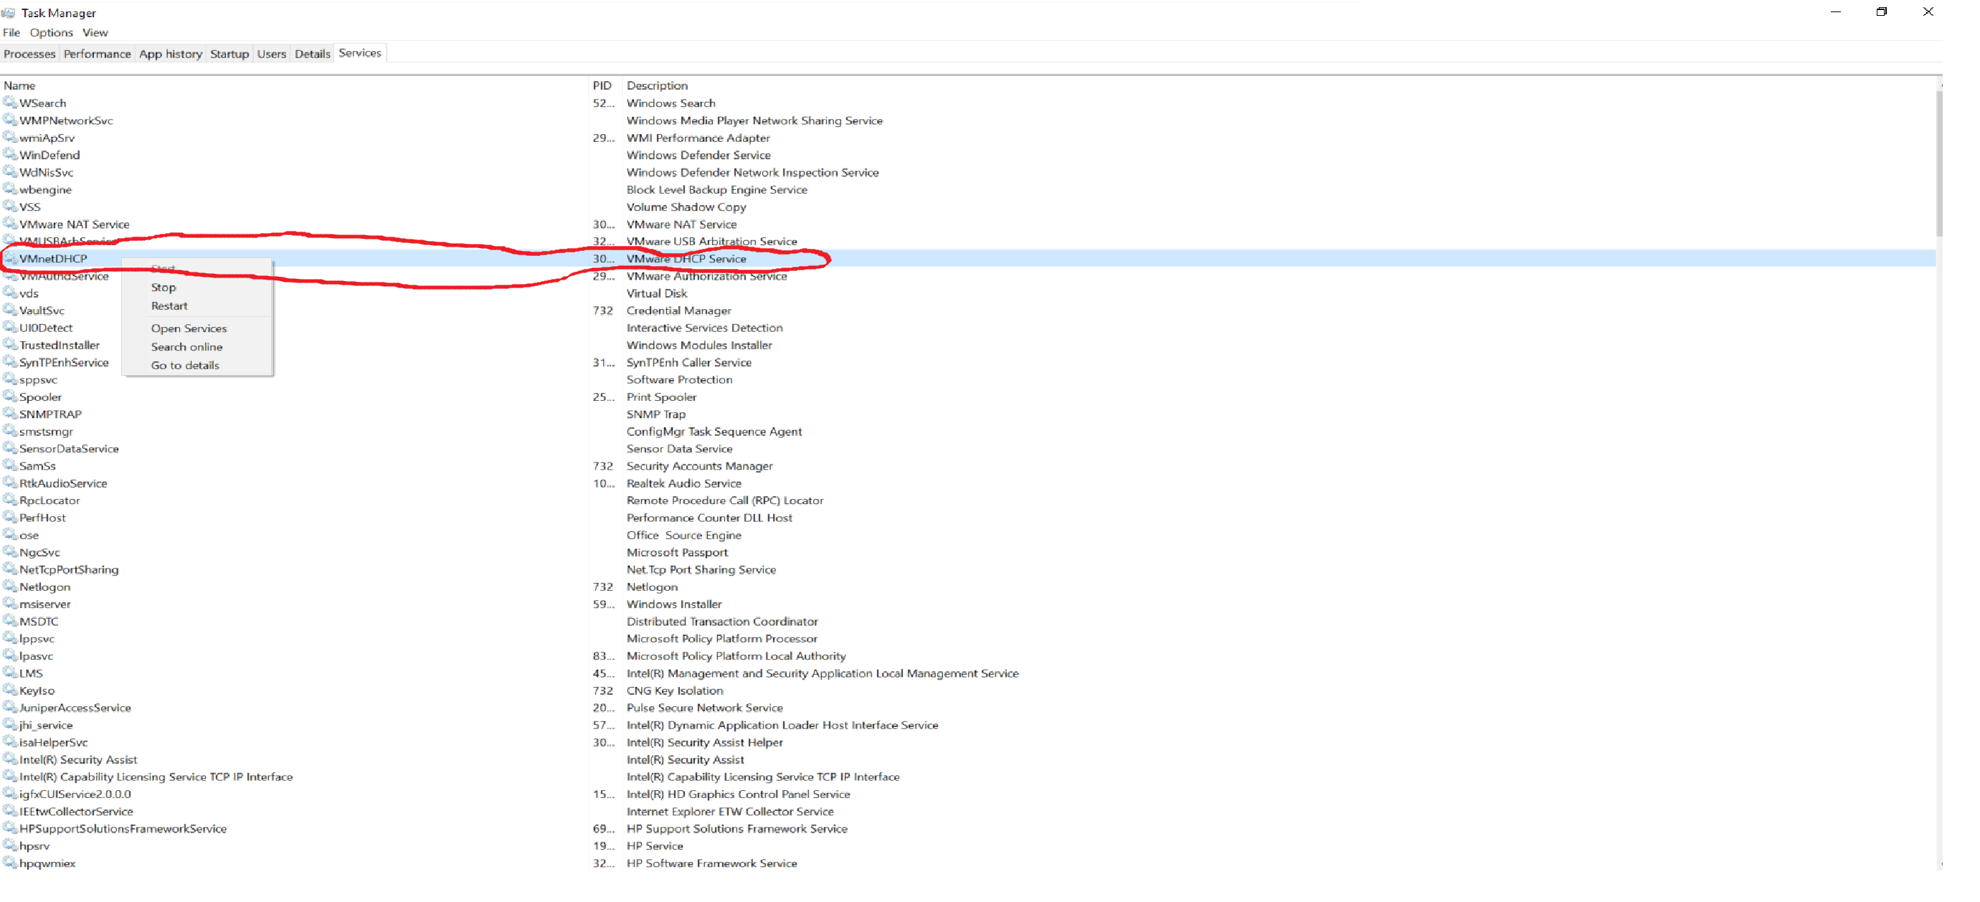Select the IEEtwCollectorService row
The height and width of the screenshot is (902, 1980).
tap(968, 812)
